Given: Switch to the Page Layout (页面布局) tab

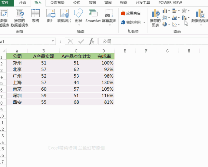Looking at the screenshot, I should pyautogui.click(x=57, y=3).
